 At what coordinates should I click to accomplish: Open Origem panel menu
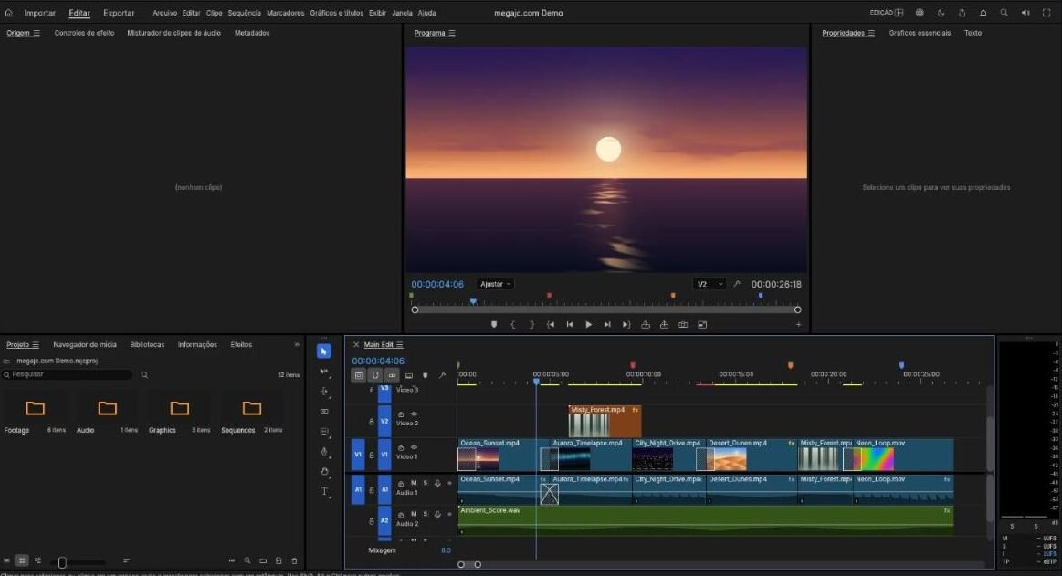[37, 33]
